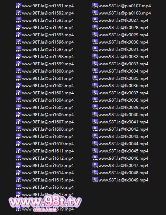Select file www.98T.la@ori1595.mp4

[45, 35]
